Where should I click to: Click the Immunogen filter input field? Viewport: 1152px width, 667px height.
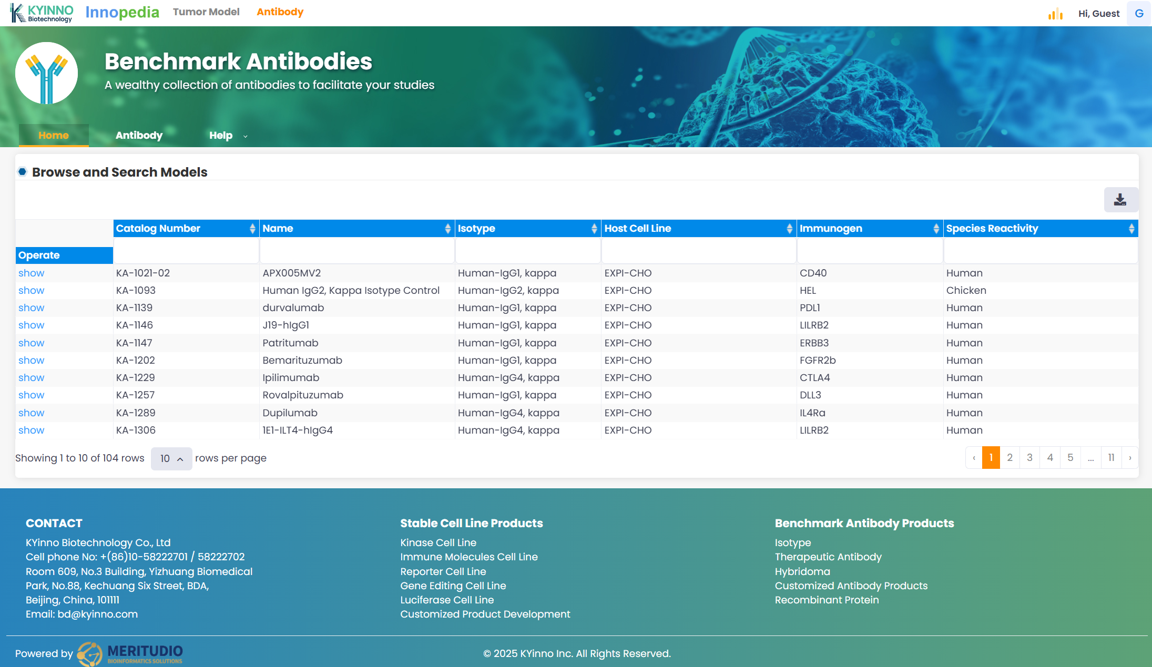[870, 251]
